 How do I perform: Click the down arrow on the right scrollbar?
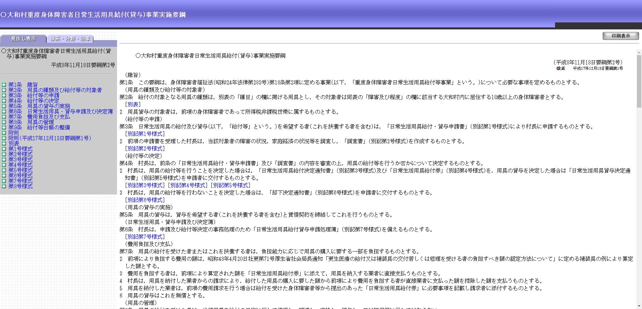[639, 305]
